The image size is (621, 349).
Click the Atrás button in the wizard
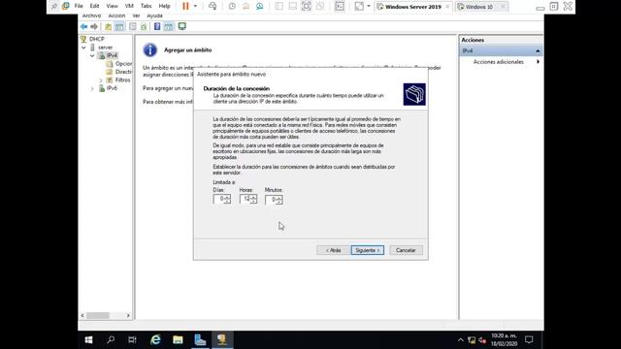point(333,250)
